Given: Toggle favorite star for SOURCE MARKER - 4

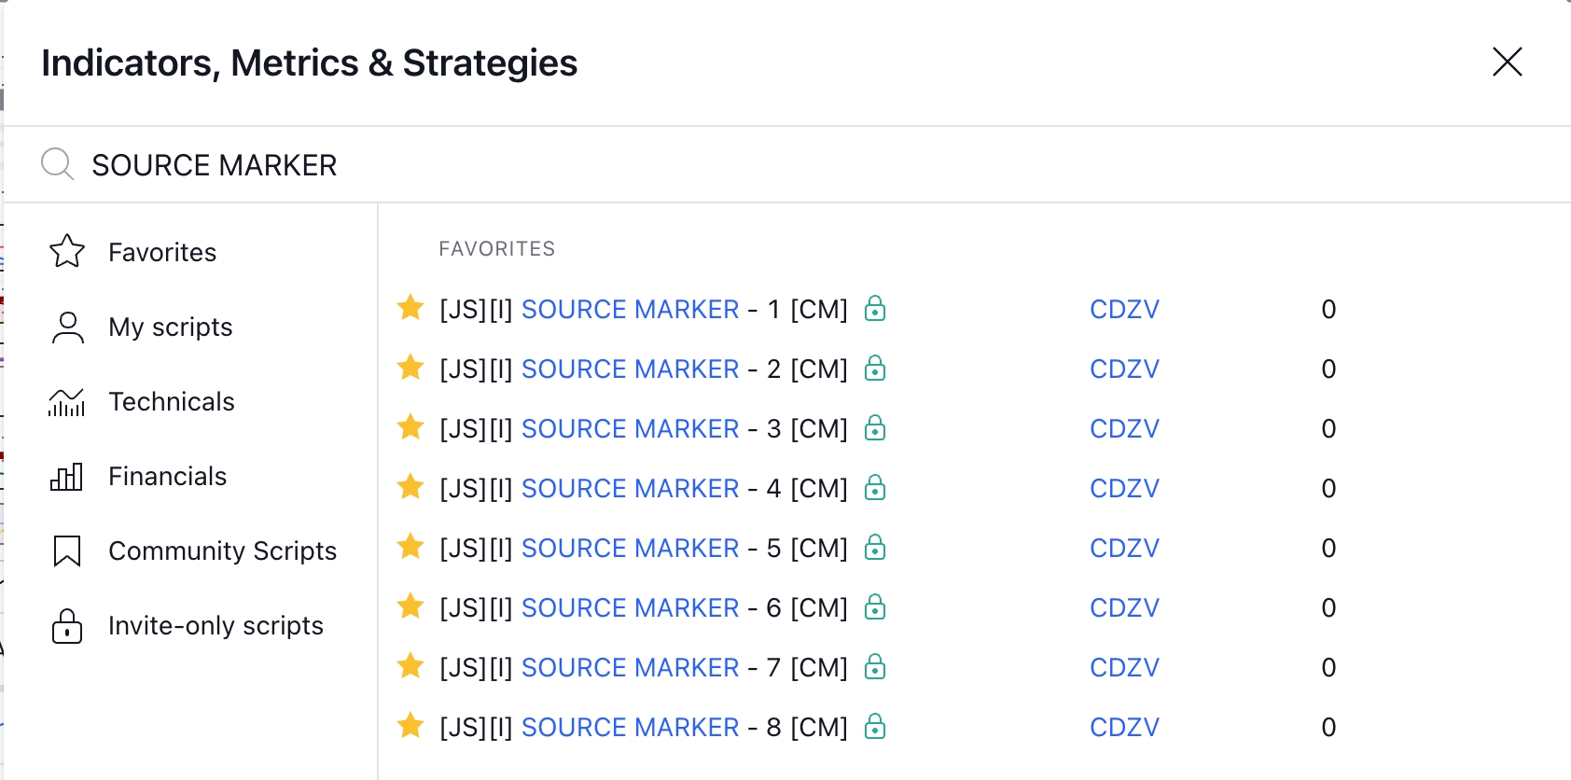Looking at the screenshot, I should click(410, 487).
